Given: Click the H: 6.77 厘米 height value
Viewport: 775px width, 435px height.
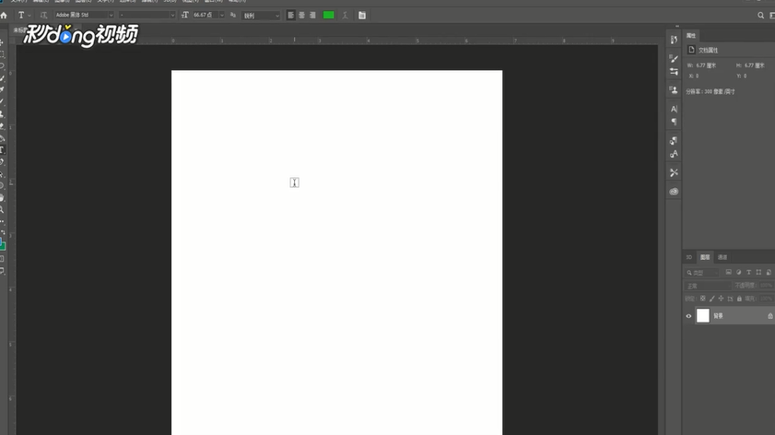Looking at the screenshot, I should (x=755, y=65).
